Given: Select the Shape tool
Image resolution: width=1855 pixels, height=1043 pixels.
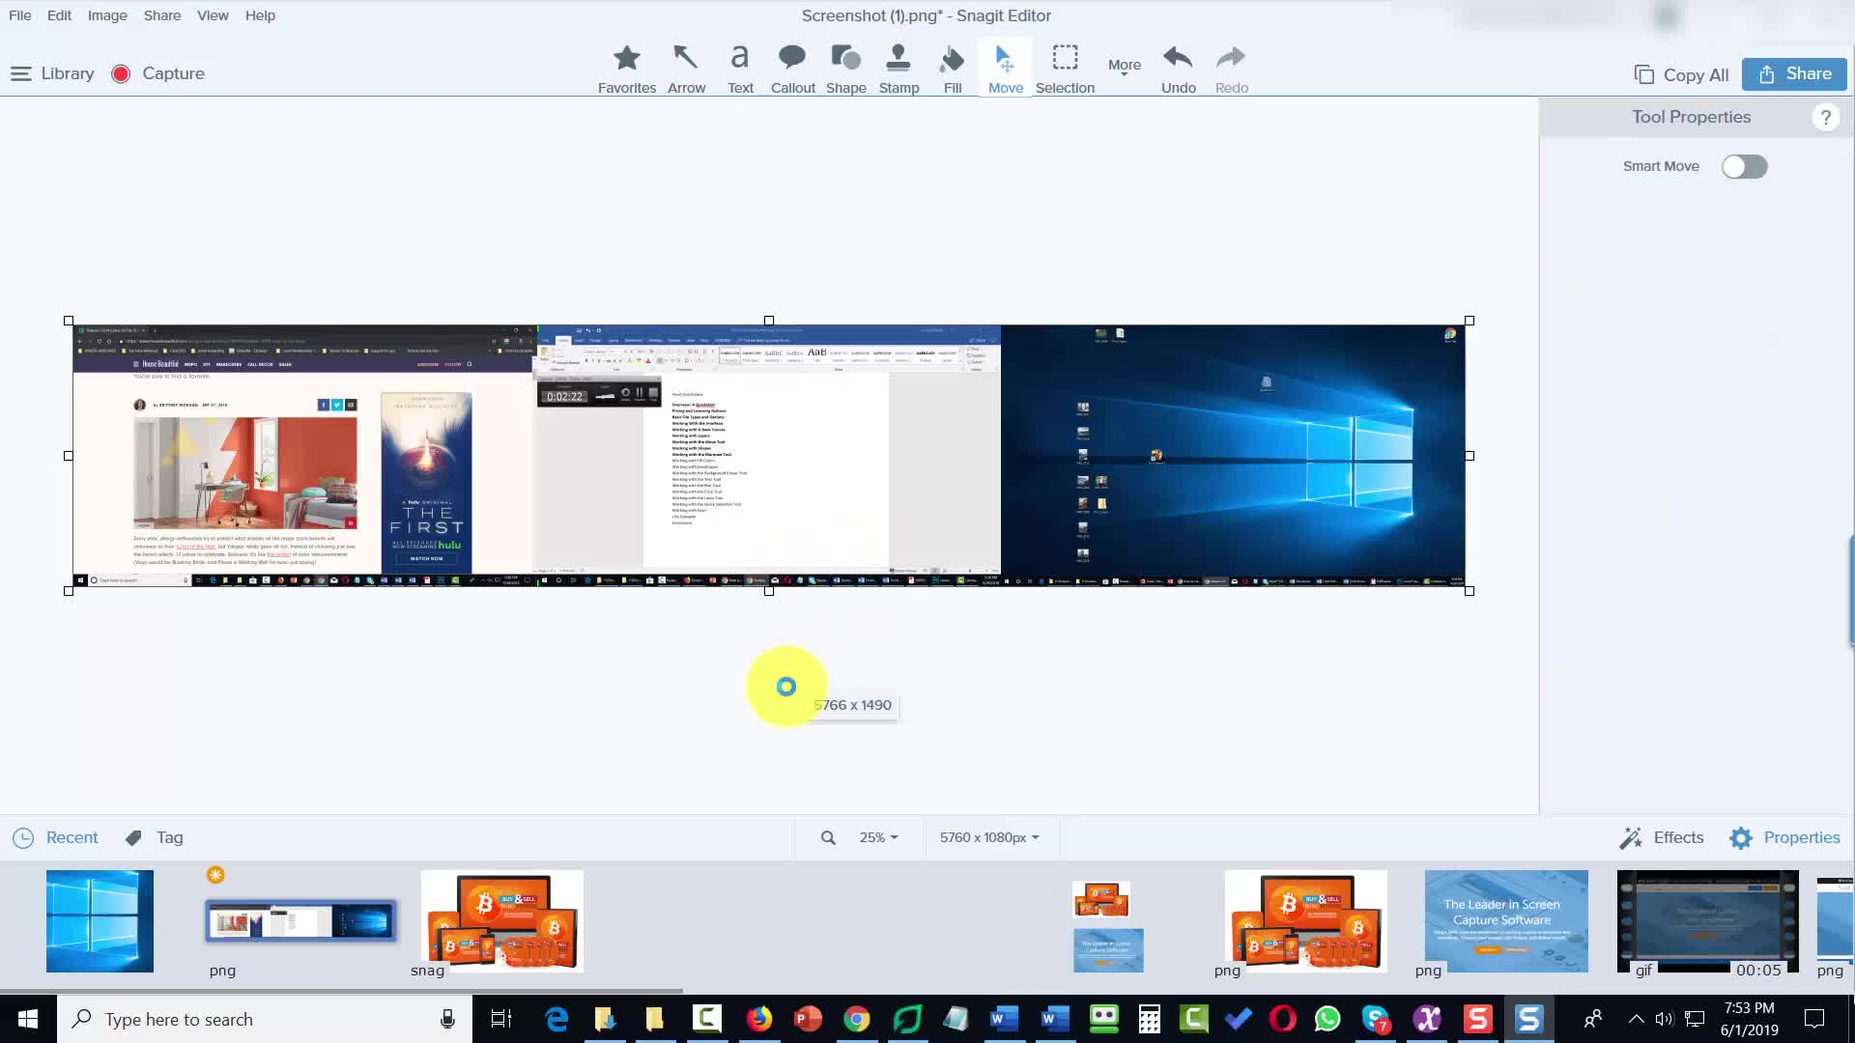Looking at the screenshot, I should pyautogui.click(x=845, y=70).
